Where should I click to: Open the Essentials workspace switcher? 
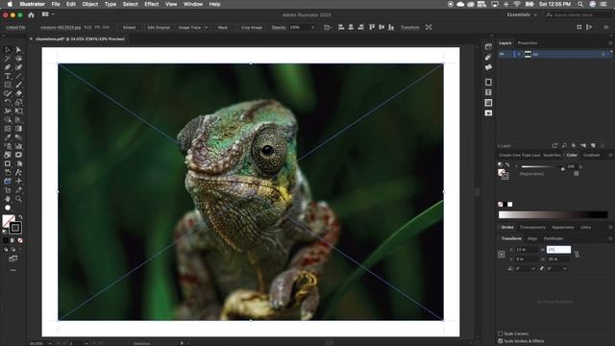tap(522, 15)
